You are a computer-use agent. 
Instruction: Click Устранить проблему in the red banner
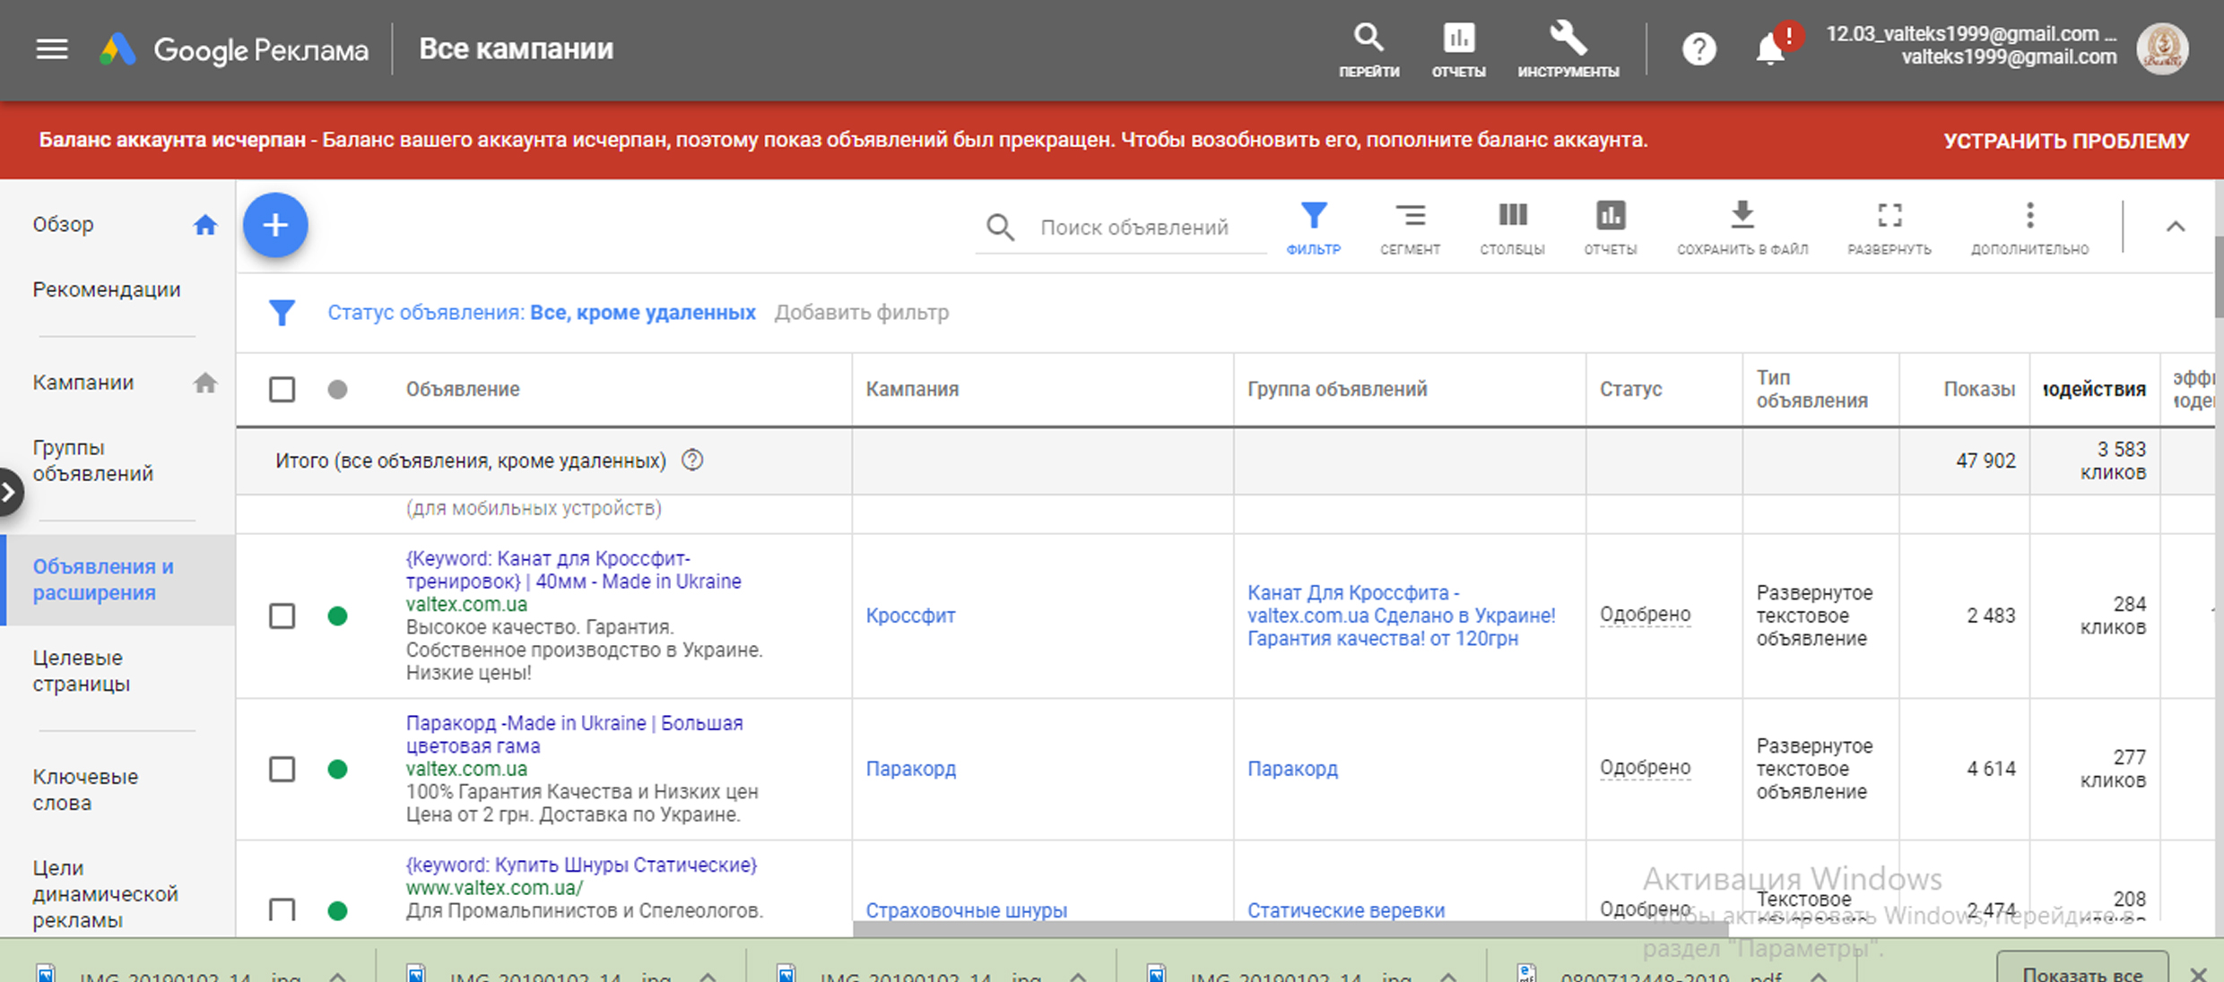click(2066, 141)
